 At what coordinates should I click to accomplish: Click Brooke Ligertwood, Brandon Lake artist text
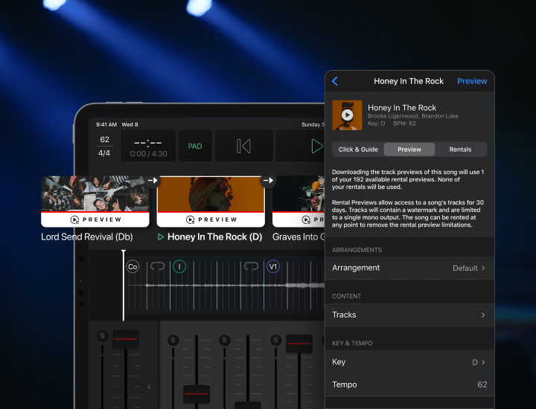412,116
